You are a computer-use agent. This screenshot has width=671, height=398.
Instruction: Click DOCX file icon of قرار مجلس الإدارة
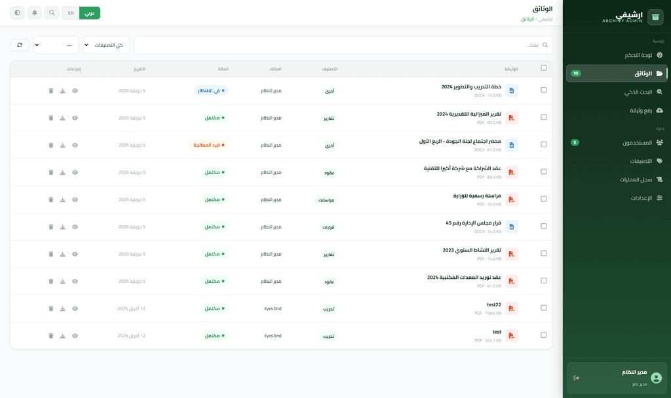point(511,226)
